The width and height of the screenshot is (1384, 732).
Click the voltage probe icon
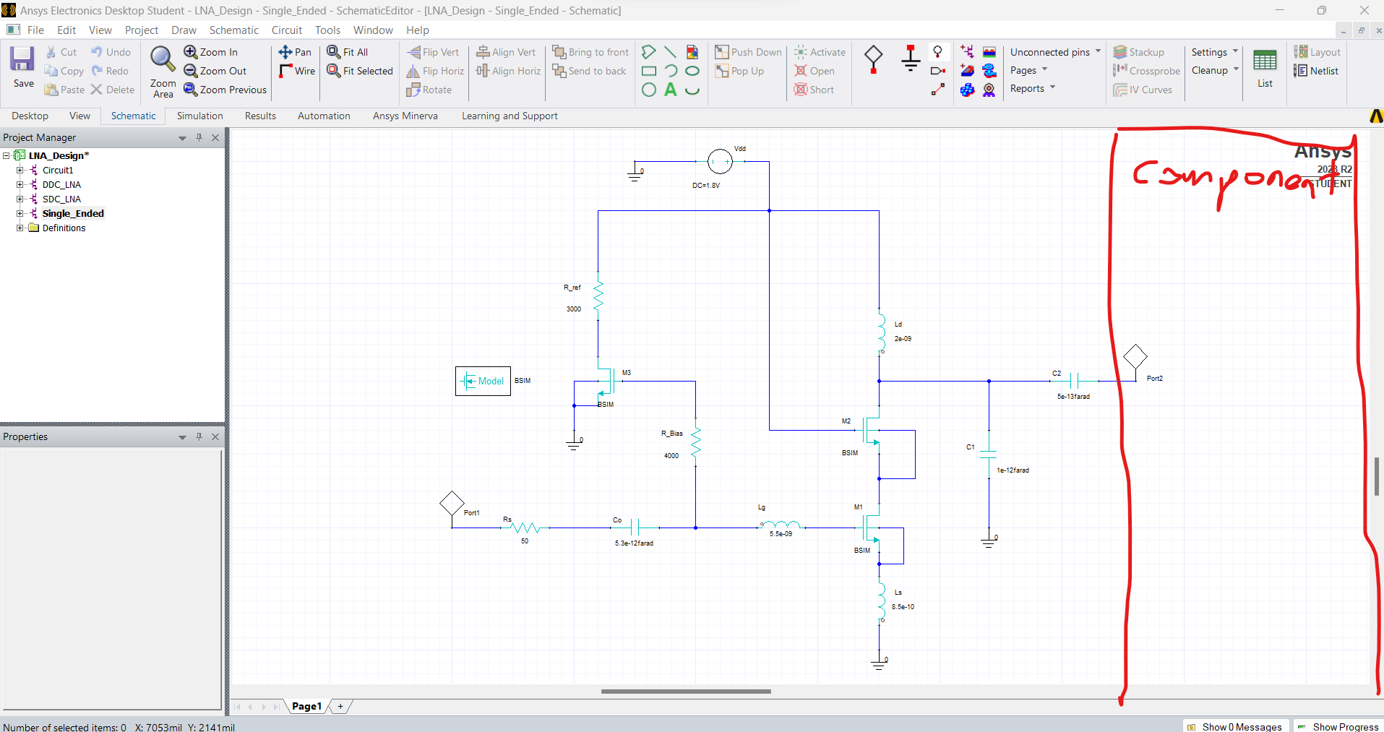pyautogui.click(x=938, y=52)
